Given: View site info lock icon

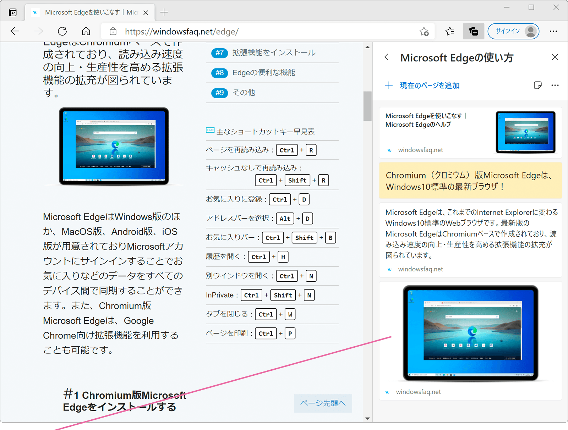Looking at the screenshot, I should tap(113, 31).
